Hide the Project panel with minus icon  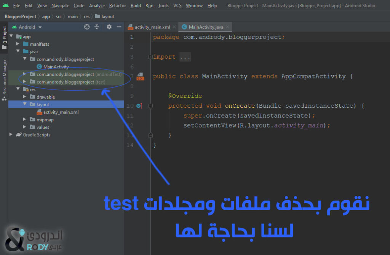(x=119, y=27)
